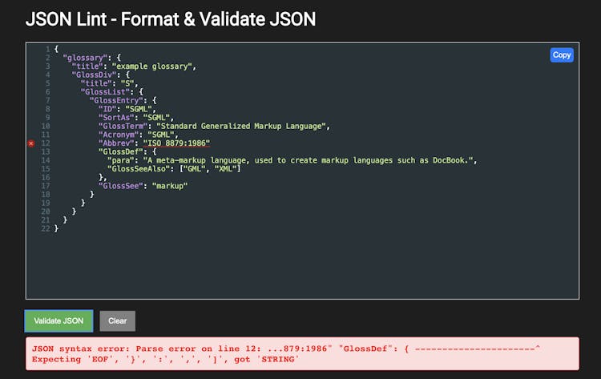
Task: Clear the editor using the Clear button
Action: (117, 321)
